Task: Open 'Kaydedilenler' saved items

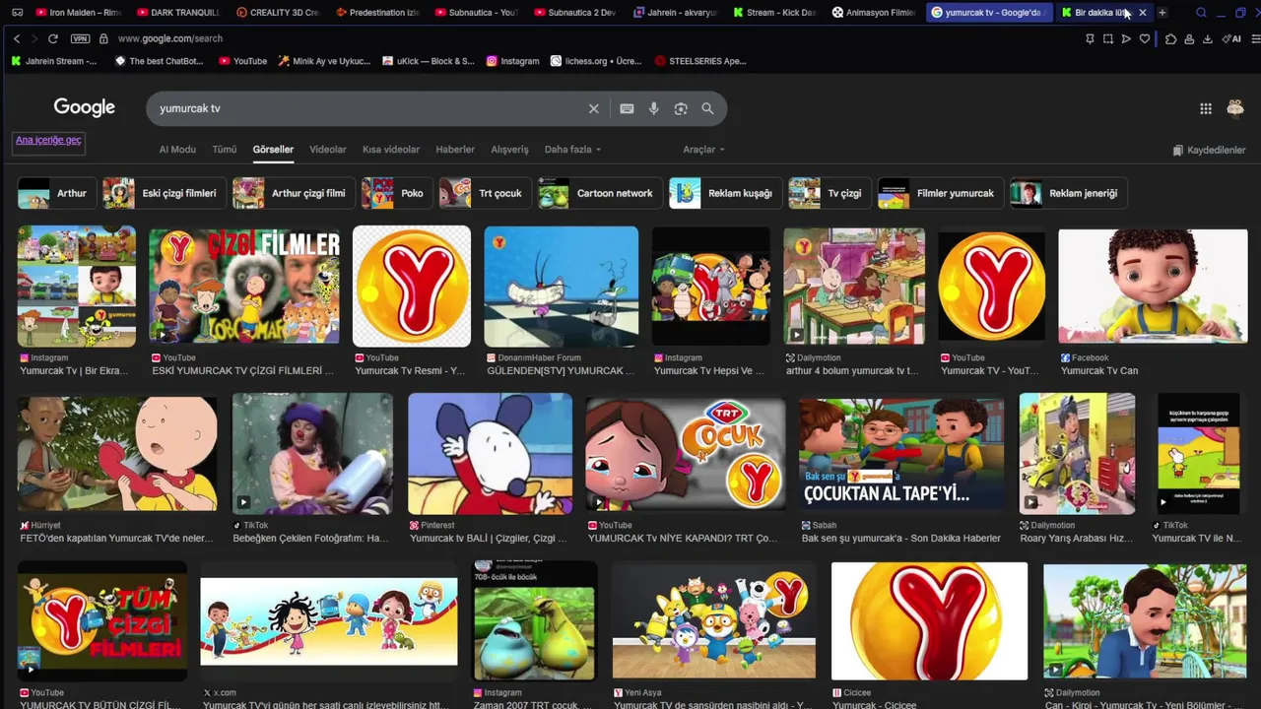Action: [x=1209, y=151]
